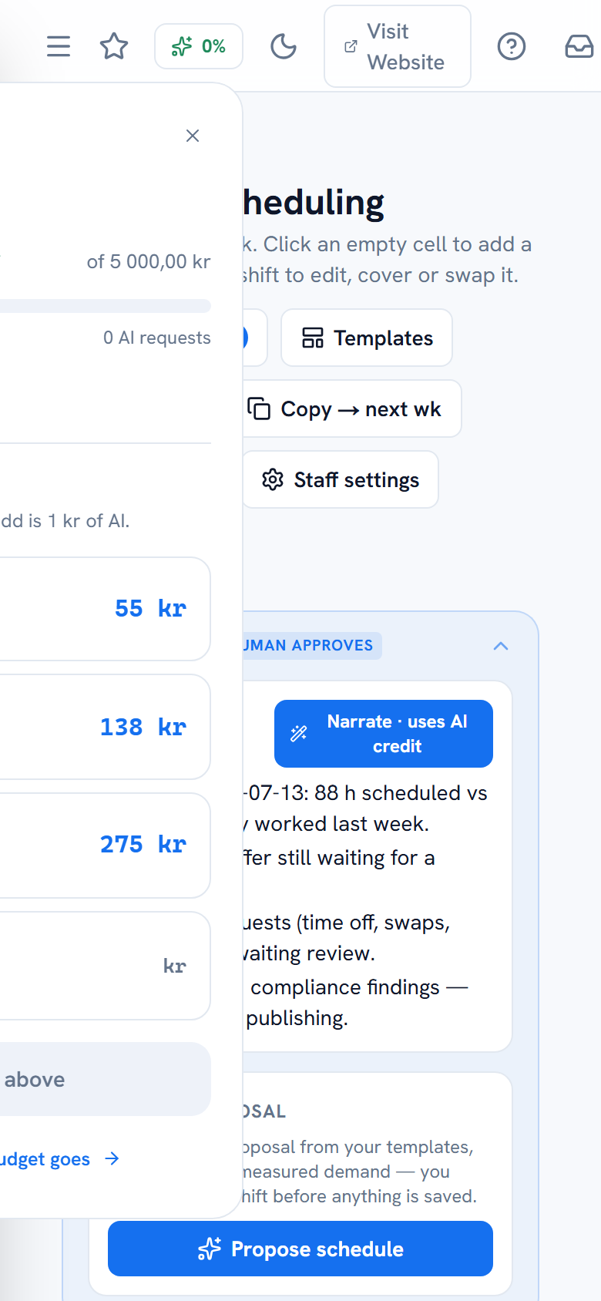Viewport: 601px width, 1301px height.
Task: Click Copy to next wk button
Action: (351, 408)
